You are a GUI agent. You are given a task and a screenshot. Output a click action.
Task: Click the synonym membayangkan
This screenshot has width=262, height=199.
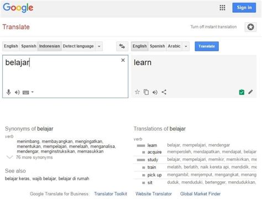57,142
